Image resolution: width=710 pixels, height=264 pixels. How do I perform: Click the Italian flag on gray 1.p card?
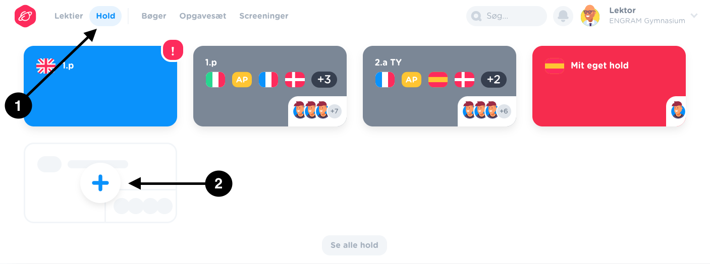[x=215, y=80]
